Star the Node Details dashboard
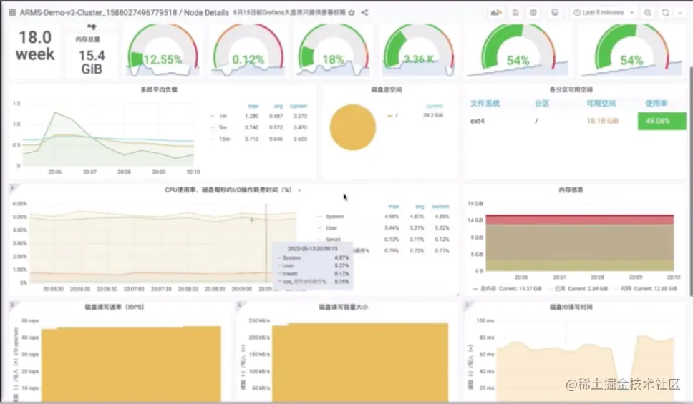Viewport: 693px width, 404px height. tap(352, 12)
